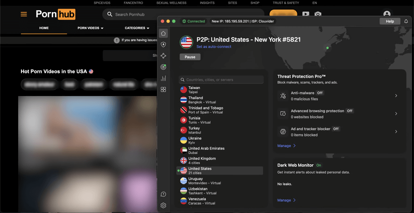Click the New IP and ISP info pill
The width and height of the screenshot is (414, 213).
[x=243, y=21]
